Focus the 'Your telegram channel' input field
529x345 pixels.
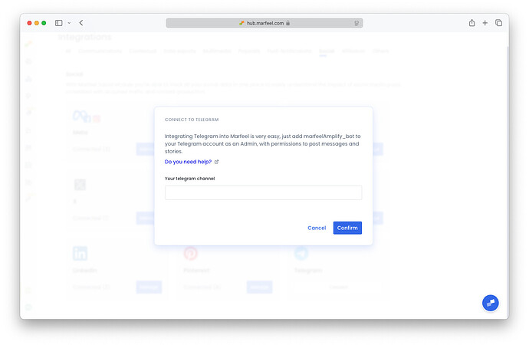tap(263, 192)
